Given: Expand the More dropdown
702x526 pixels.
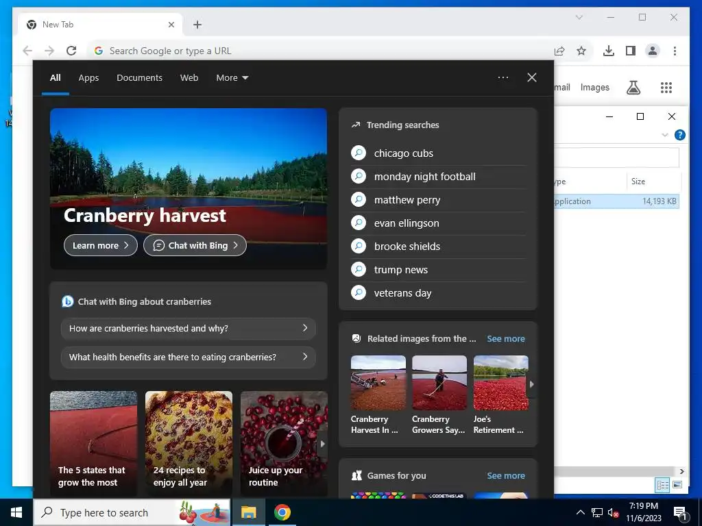Looking at the screenshot, I should click(x=232, y=78).
